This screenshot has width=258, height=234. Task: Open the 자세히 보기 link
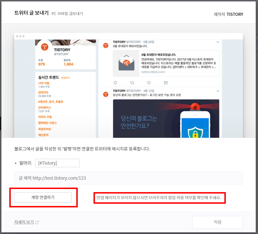(x=24, y=222)
